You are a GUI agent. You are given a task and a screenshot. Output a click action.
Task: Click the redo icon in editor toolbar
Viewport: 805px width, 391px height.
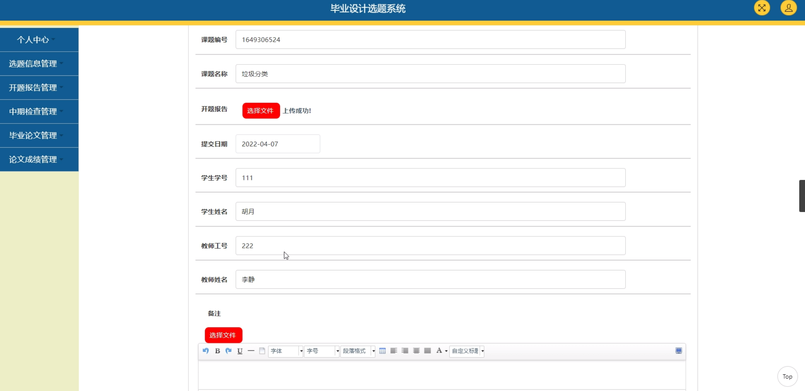point(228,351)
